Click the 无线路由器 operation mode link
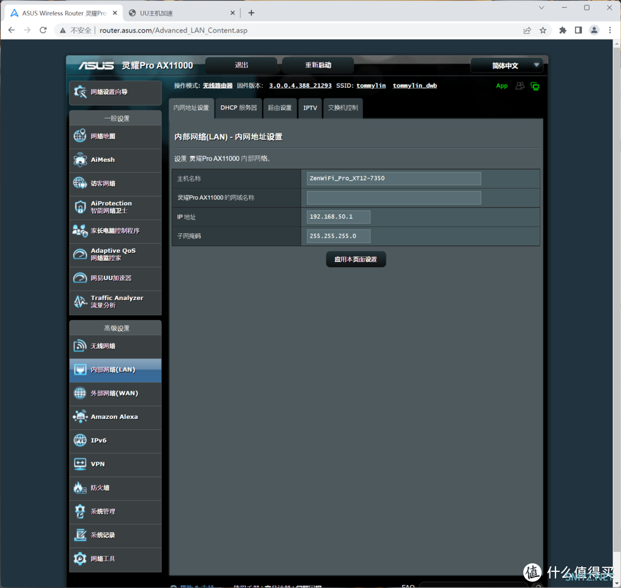 (x=217, y=86)
